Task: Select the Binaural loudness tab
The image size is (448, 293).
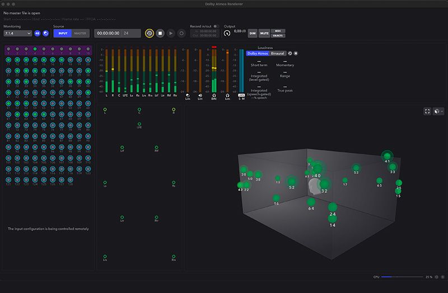Action: tap(278, 54)
